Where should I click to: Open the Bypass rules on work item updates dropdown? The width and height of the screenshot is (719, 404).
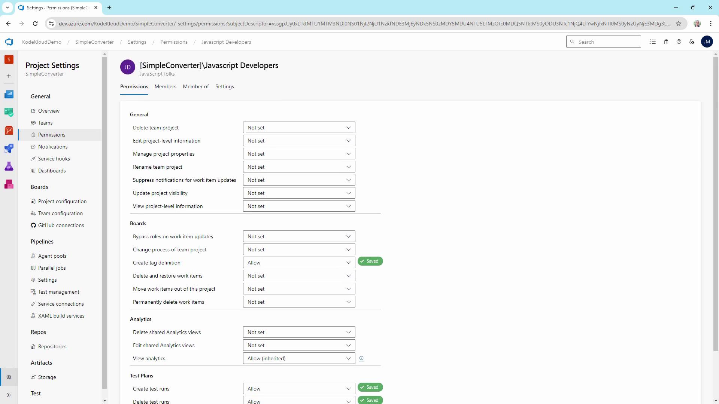click(299, 236)
